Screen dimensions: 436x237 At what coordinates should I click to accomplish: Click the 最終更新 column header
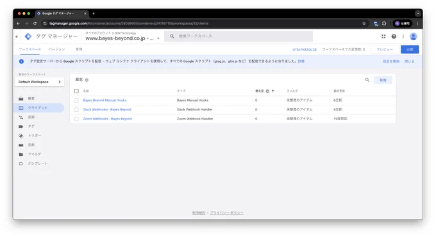coord(339,91)
